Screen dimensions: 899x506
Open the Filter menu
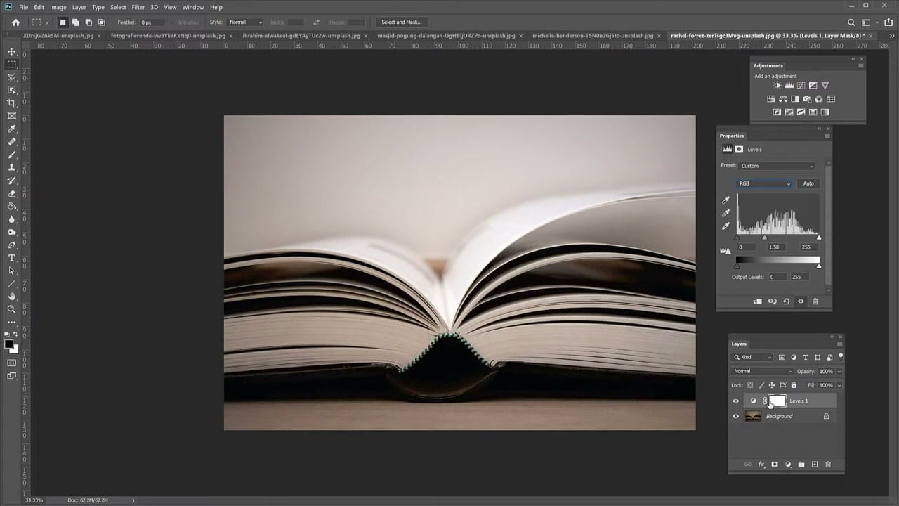click(138, 7)
